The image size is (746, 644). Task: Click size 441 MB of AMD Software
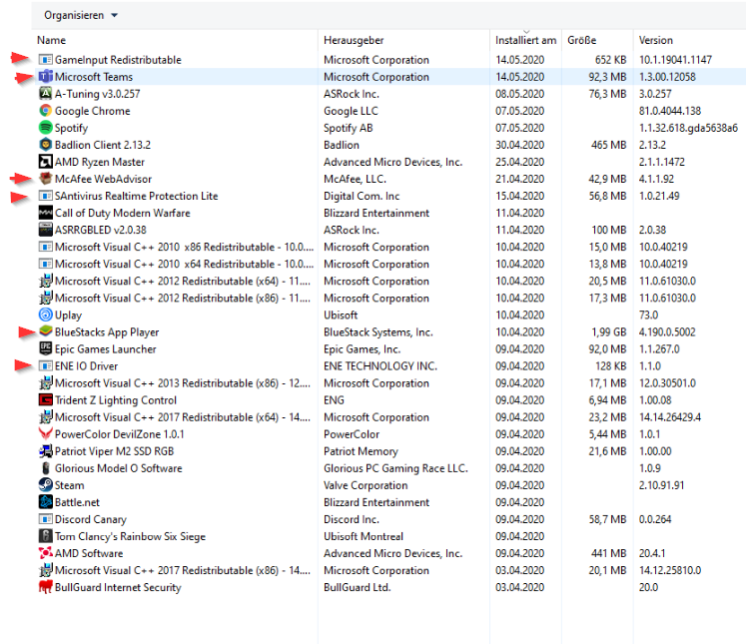point(608,553)
